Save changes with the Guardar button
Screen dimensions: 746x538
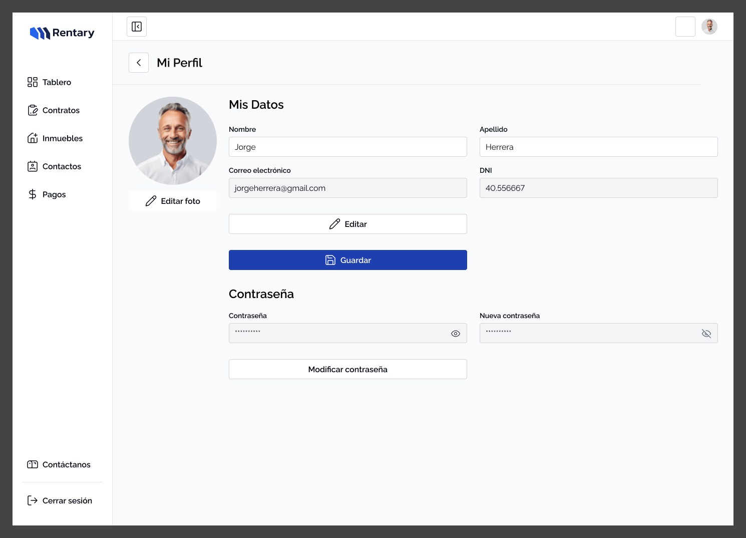[348, 260]
